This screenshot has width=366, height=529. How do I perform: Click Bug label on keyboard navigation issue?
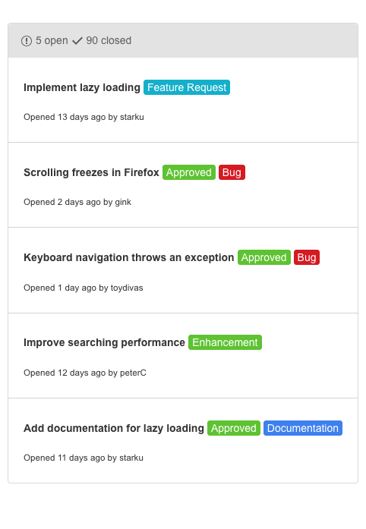(x=307, y=257)
